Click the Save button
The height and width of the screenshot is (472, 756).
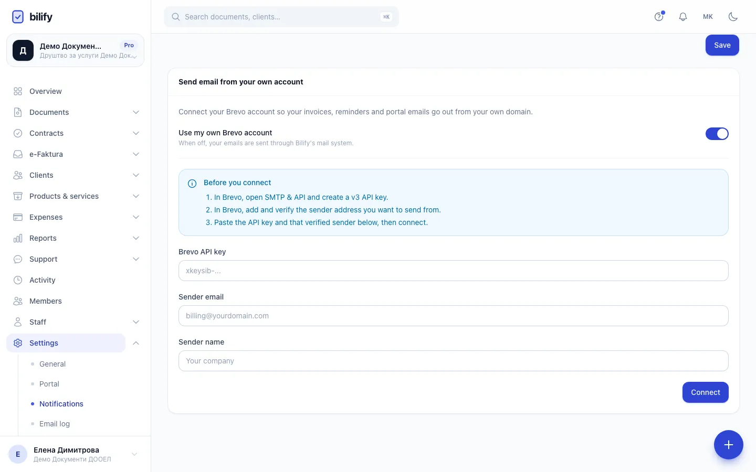722,45
